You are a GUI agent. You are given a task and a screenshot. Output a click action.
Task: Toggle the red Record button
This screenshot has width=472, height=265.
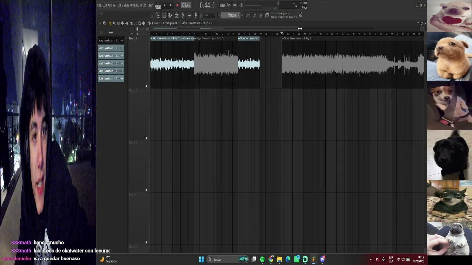pos(177,5)
